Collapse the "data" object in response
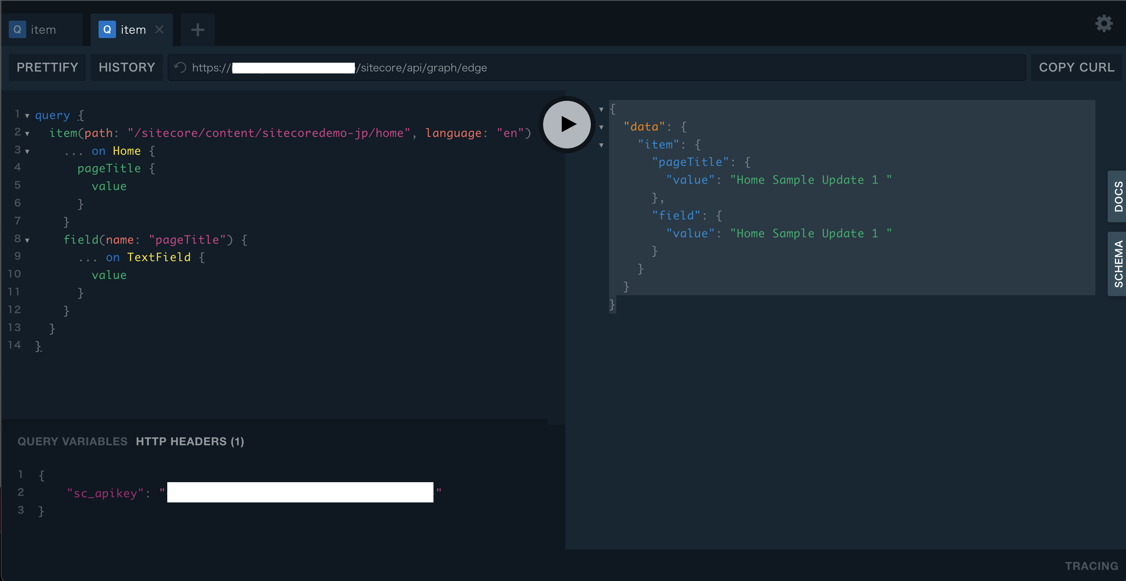The image size is (1126, 581). (601, 127)
